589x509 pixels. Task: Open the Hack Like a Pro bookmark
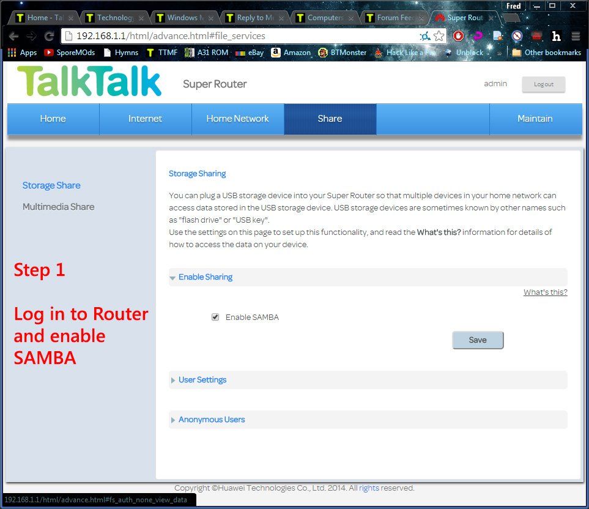click(x=404, y=53)
